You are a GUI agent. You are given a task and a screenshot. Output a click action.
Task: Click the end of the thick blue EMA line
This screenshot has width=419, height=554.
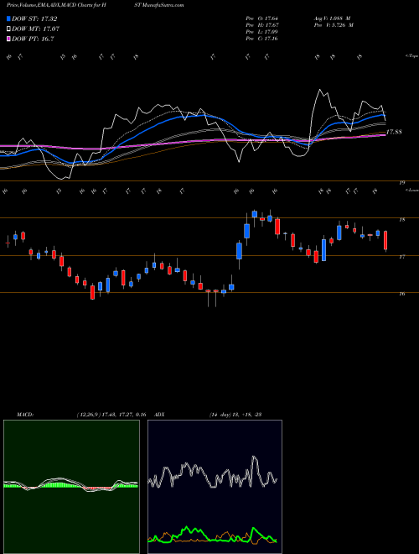[x=385, y=116]
